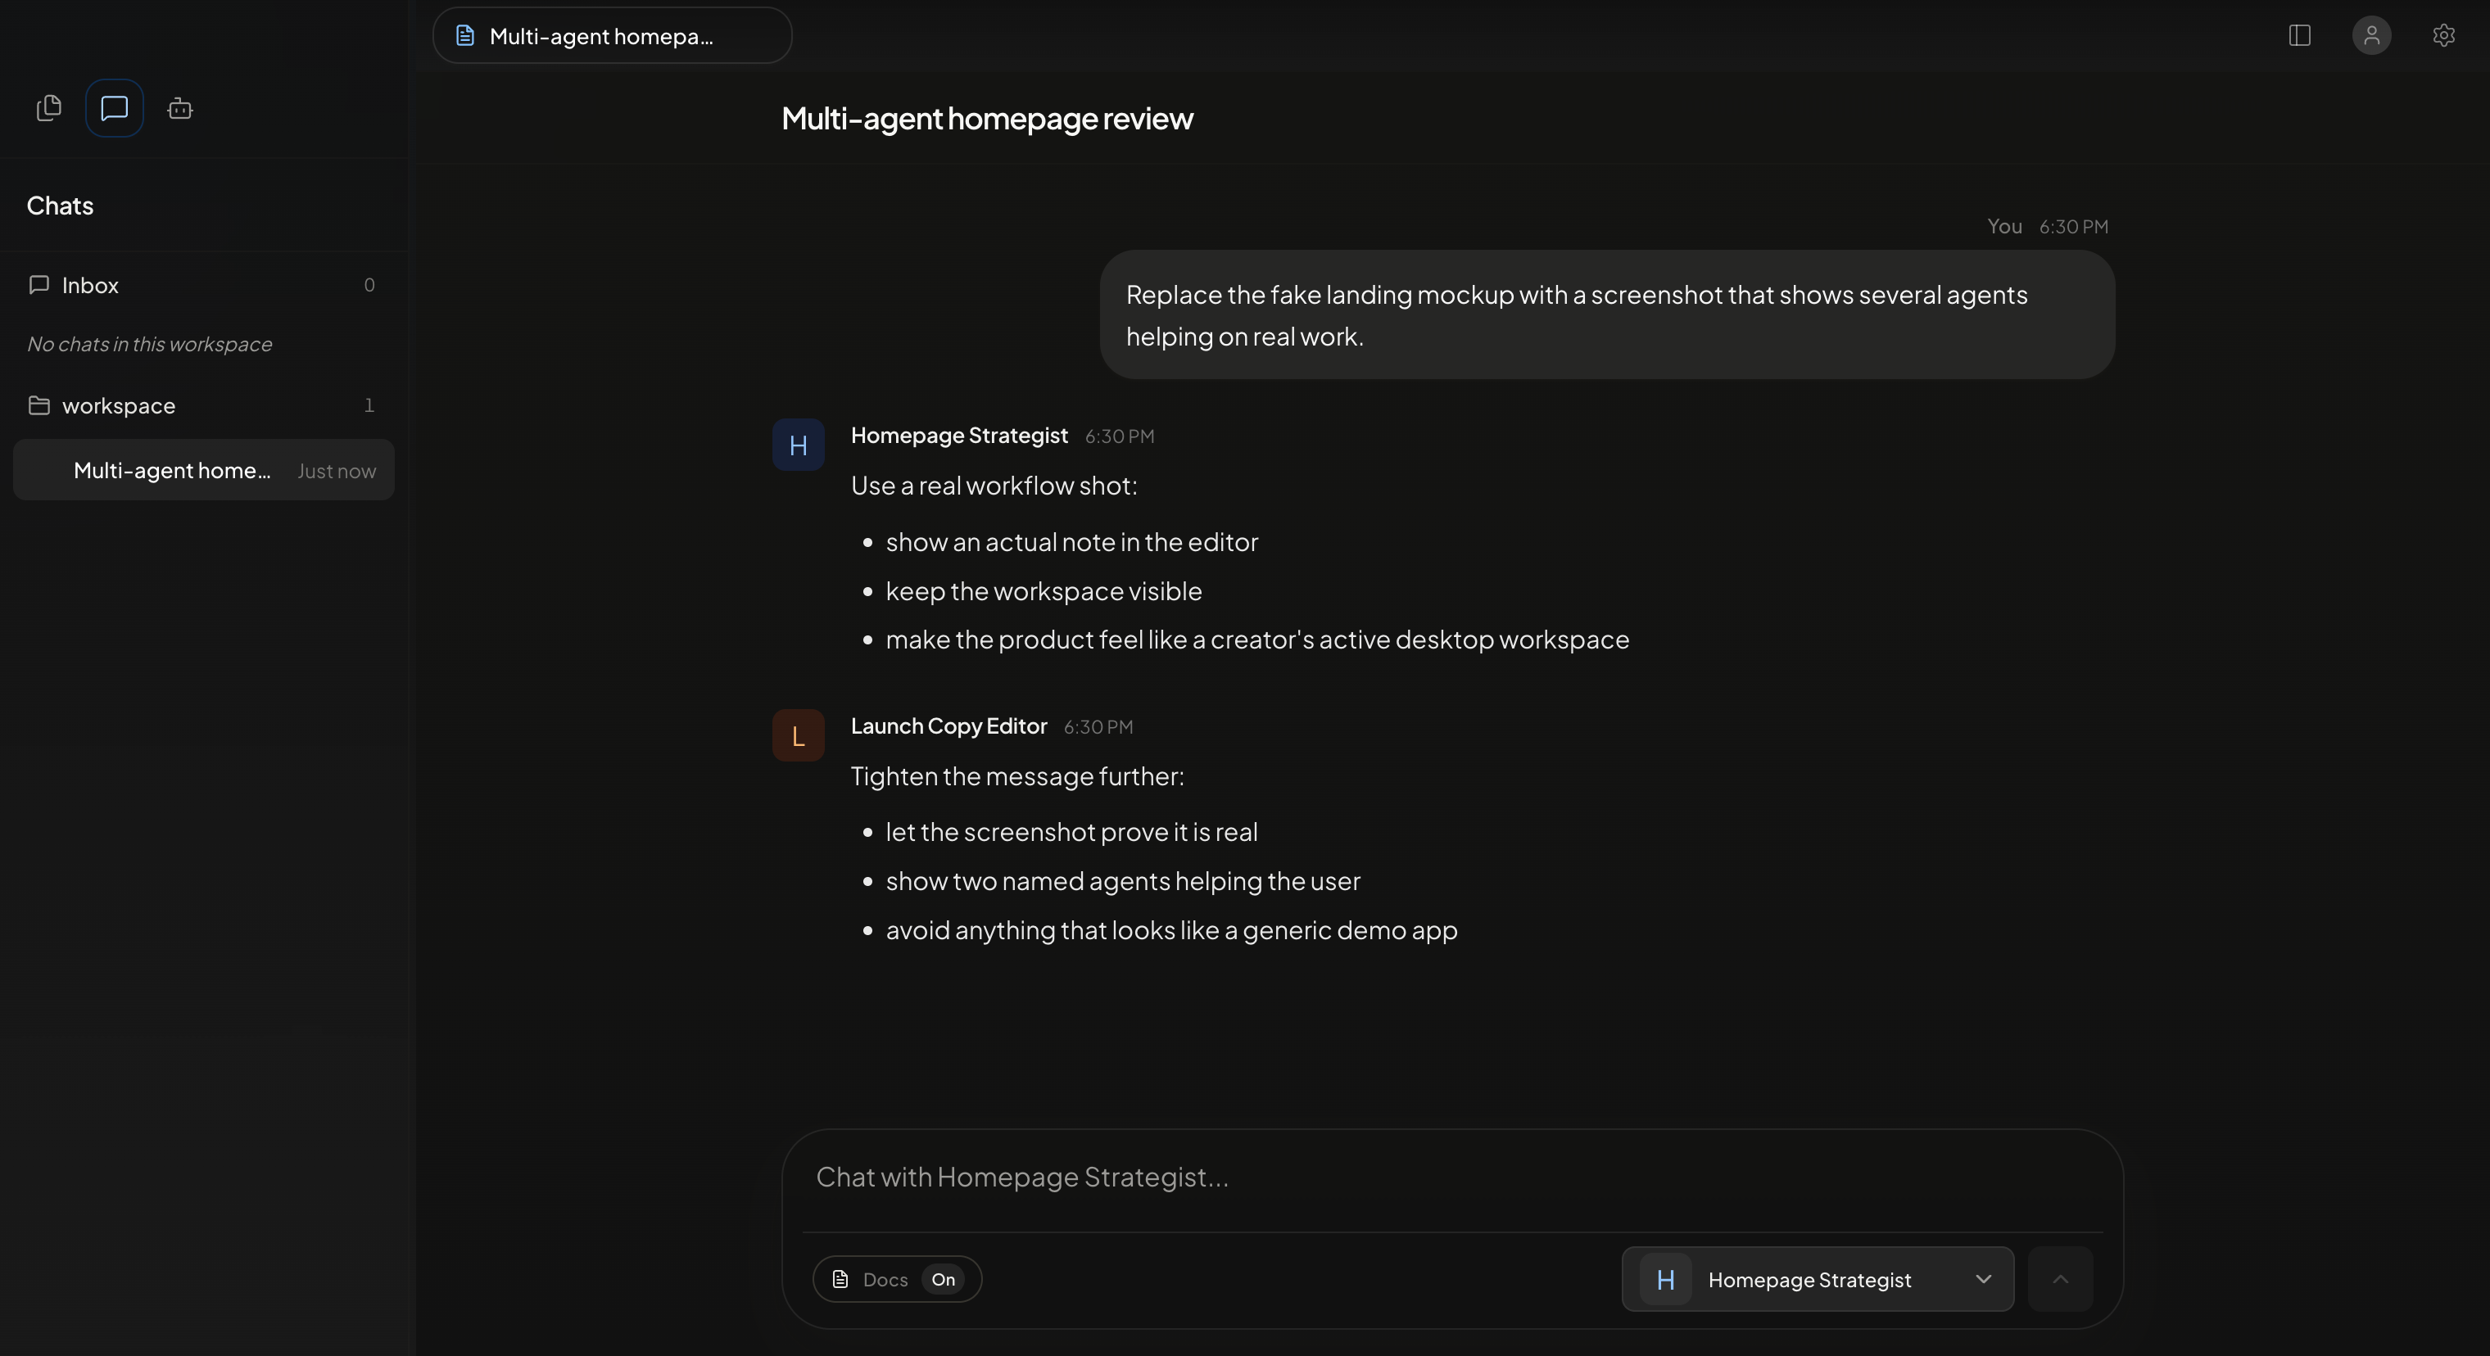Click the Homepage Strategist avatar letter H
This screenshot has width=2490, height=1356.
(x=796, y=445)
